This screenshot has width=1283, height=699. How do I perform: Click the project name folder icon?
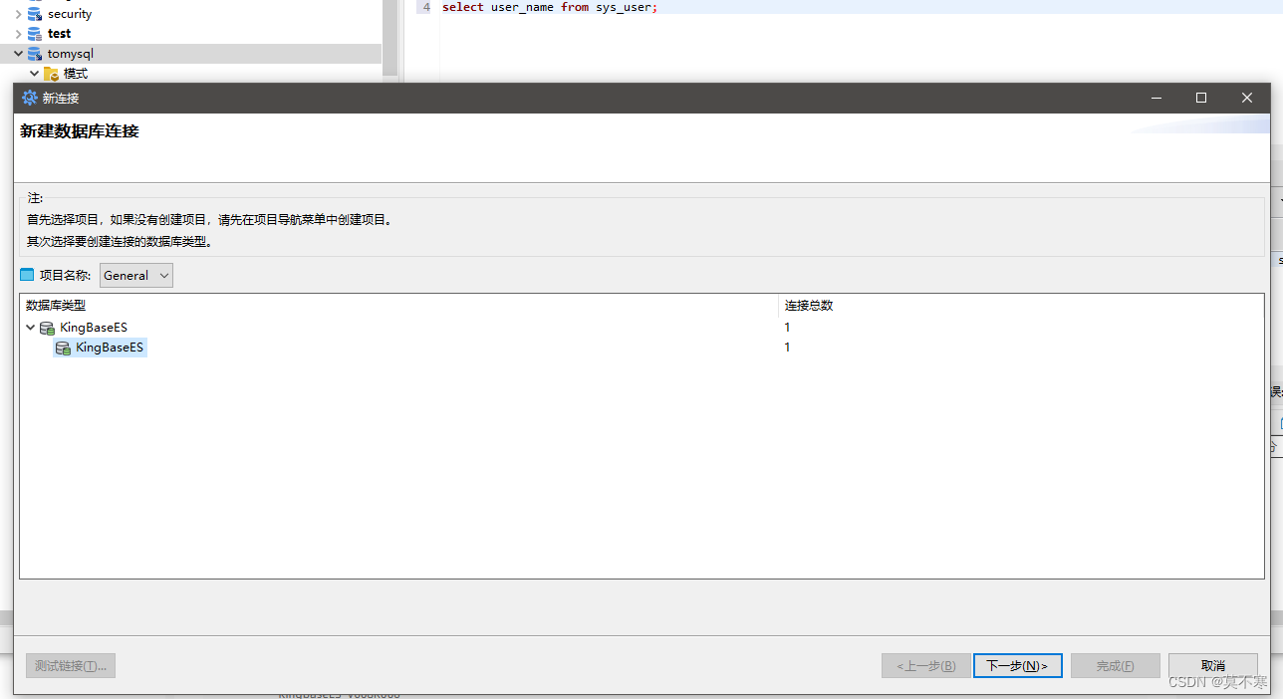click(27, 275)
